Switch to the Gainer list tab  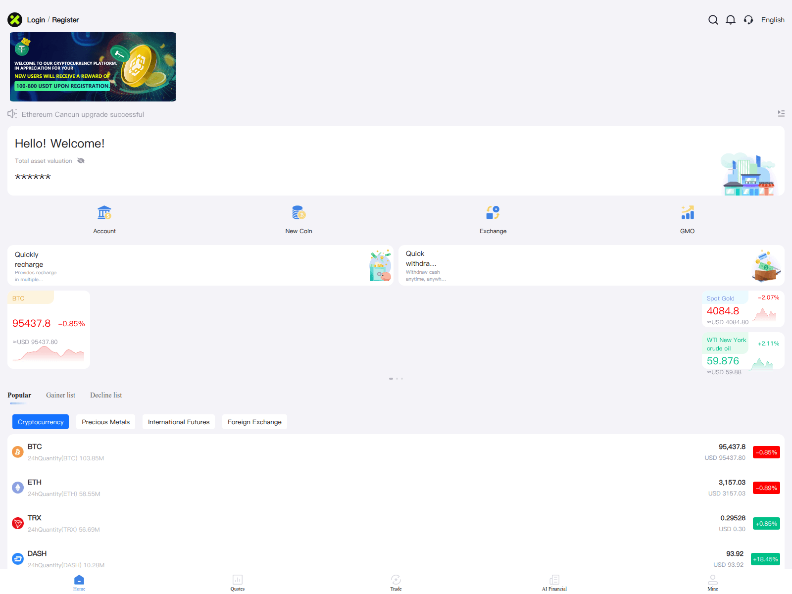[60, 395]
